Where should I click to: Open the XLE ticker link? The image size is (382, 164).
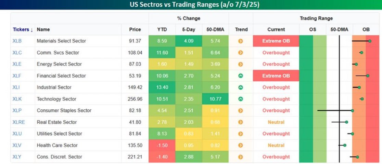(16, 64)
